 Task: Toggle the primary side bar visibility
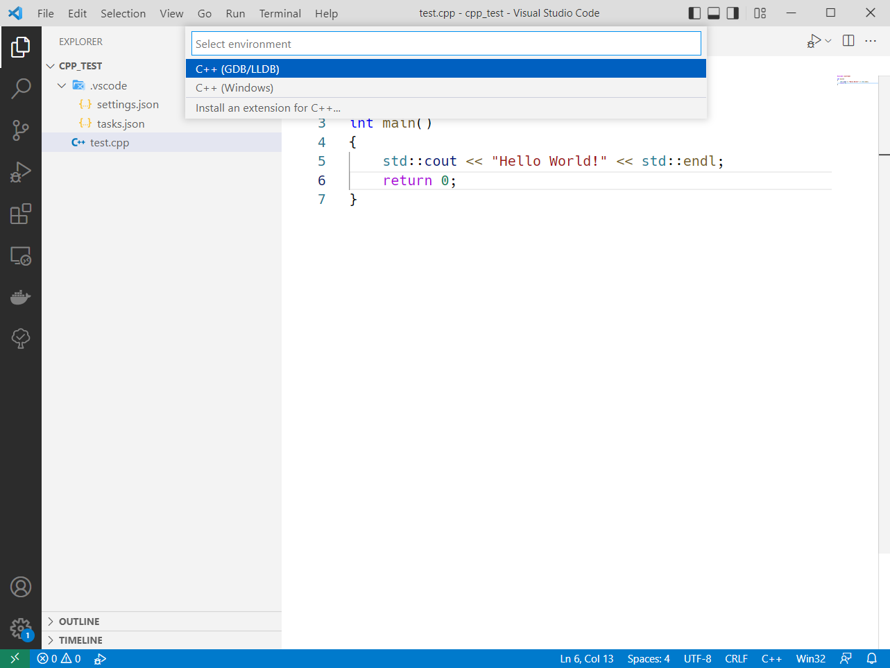pos(694,13)
